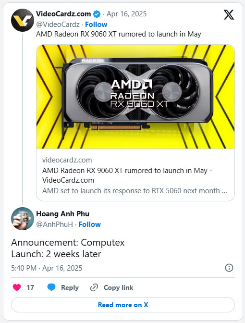
Task: Click the reply speech bubble icon
Action: tap(51, 287)
